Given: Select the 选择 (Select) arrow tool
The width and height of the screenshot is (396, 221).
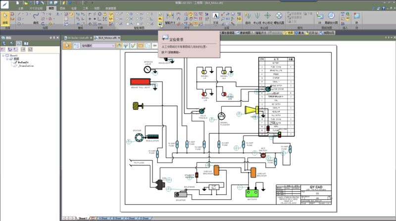Looking at the screenshot, I should point(5,18).
